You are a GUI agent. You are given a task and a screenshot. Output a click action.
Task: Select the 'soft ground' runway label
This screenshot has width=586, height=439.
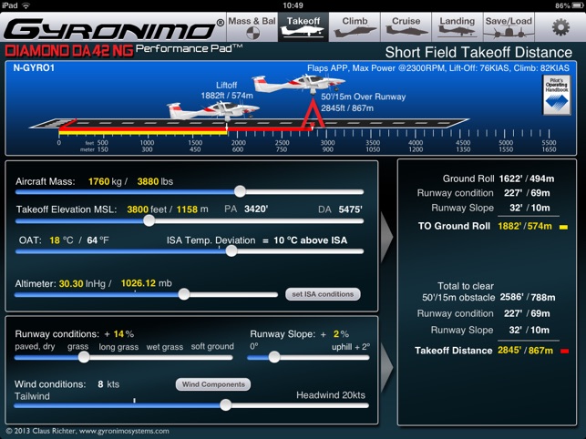tap(212, 347)
